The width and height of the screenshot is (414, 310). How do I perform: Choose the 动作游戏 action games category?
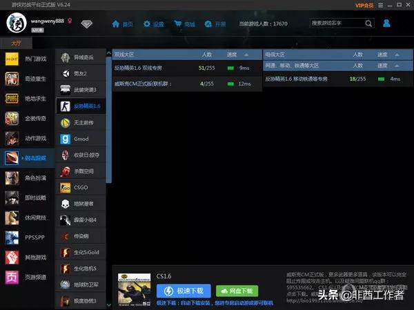coord(26,138)
